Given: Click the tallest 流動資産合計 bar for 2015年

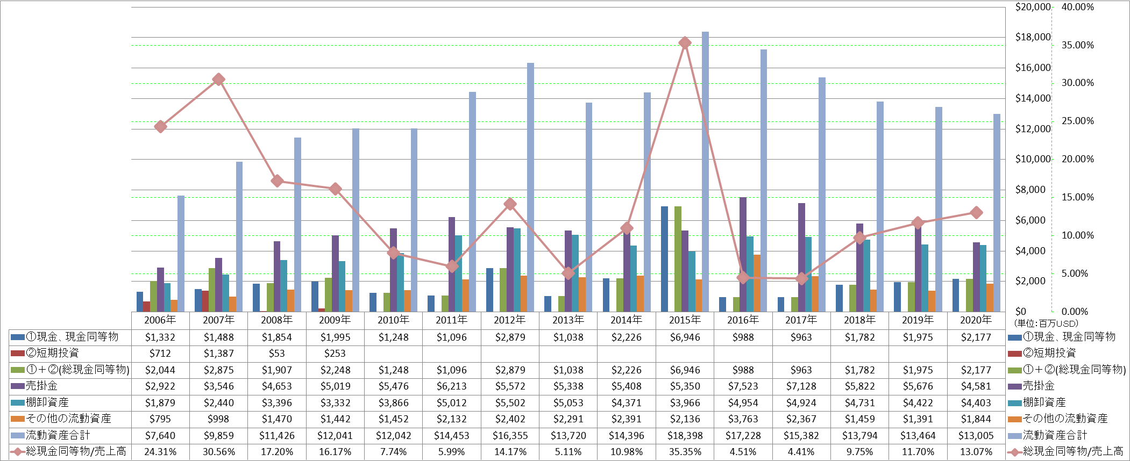Looking at the screenshot, I should [x=705, y=172].
